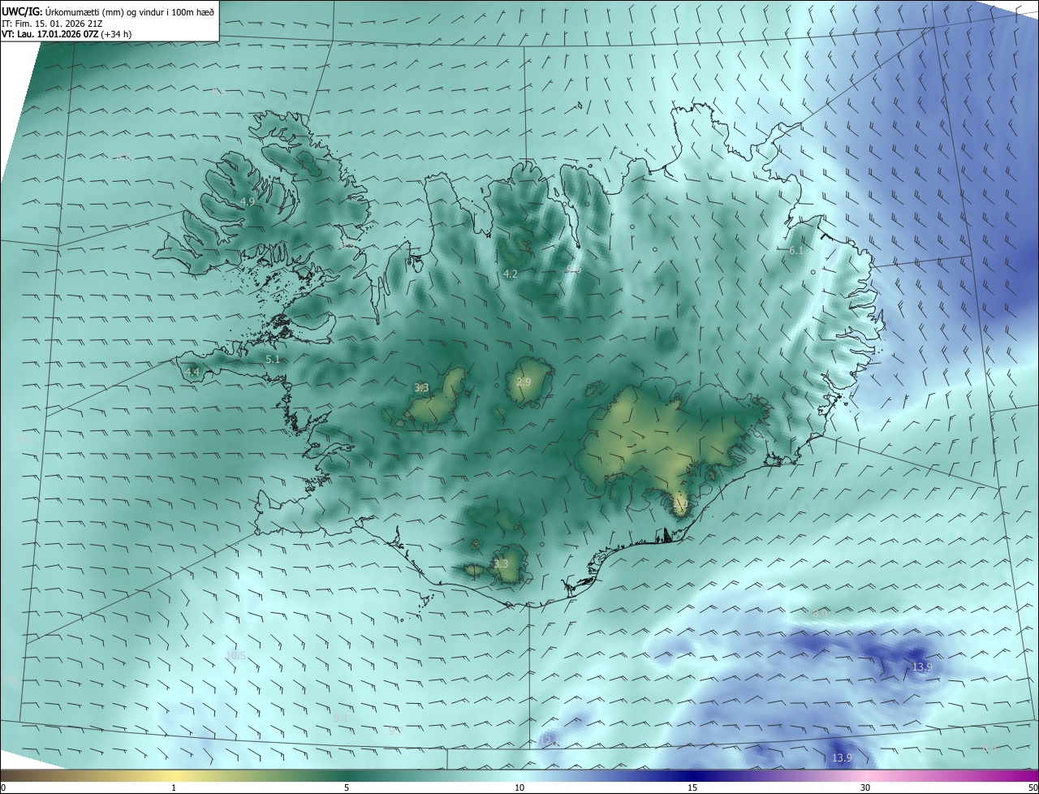Click the '(+34 h)' forecast offset
The width and height of the screenshot is (1039, 794).
[x=117, y=34]
